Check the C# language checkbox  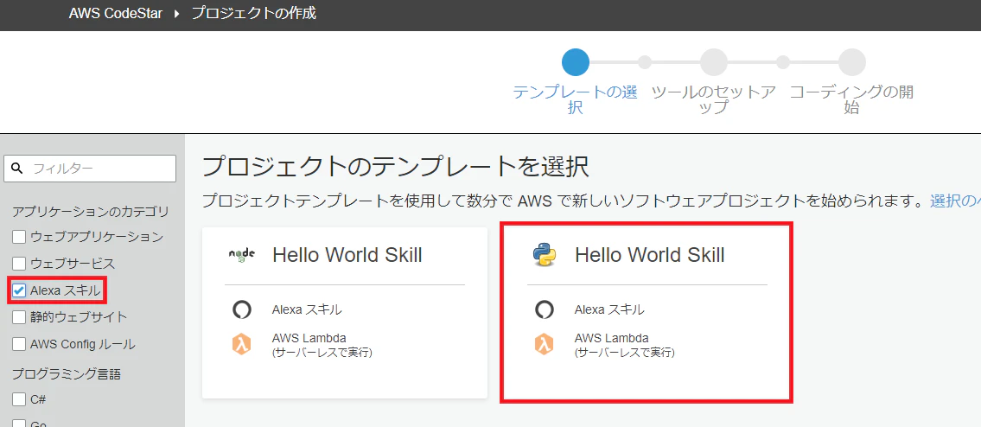tap(19, 398)
